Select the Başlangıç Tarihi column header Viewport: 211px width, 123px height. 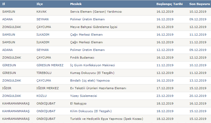(x=170, y=4)
